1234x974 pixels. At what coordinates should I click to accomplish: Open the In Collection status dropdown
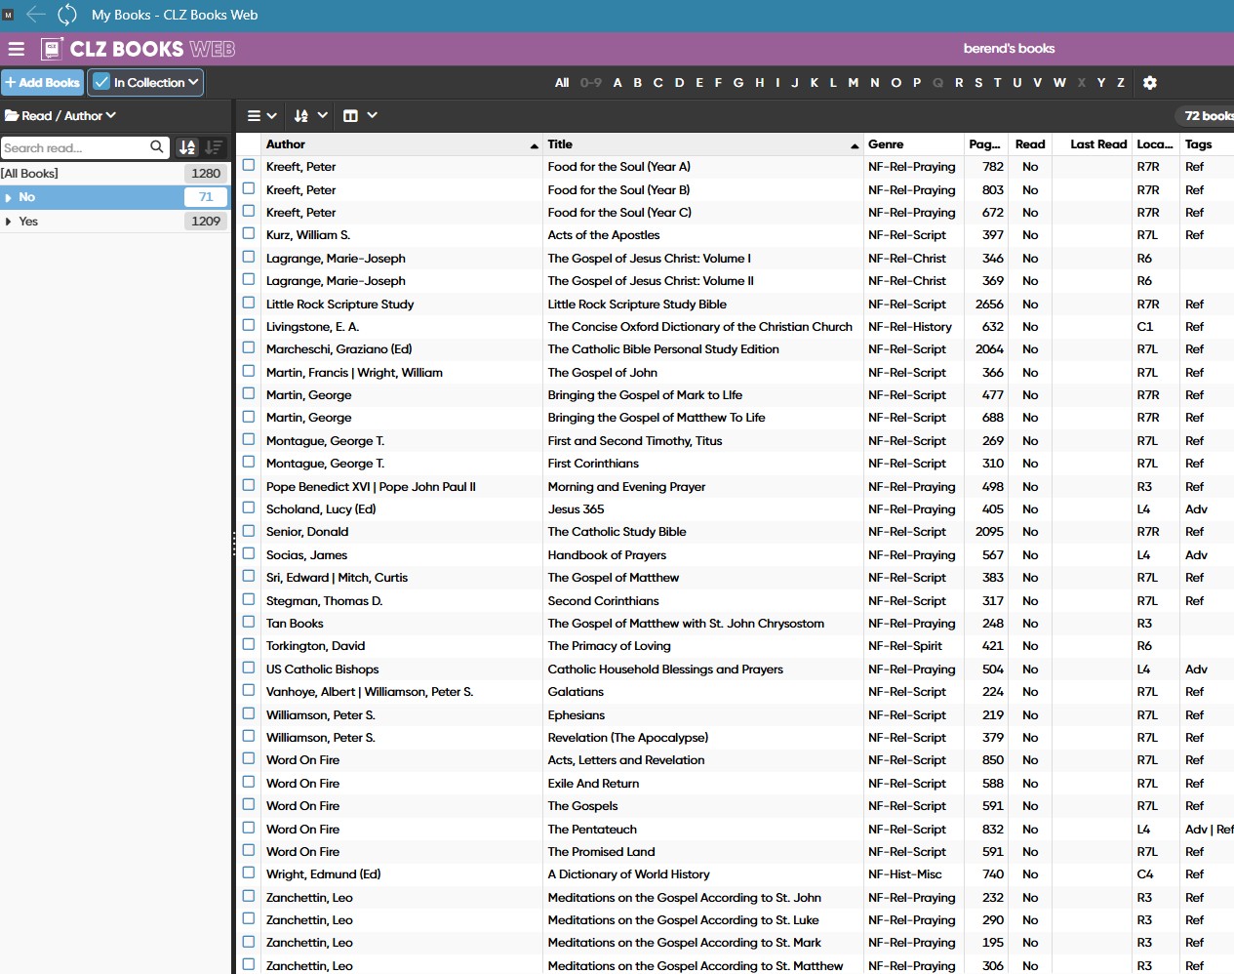[x=146, y=83]
